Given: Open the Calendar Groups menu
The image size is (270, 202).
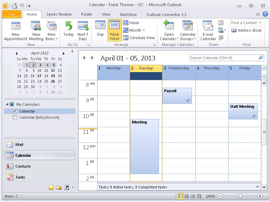Looking at the screenshot, I should 188,31.
